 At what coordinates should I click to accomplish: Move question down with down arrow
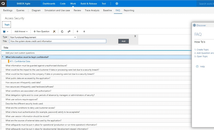pos(84,32)
